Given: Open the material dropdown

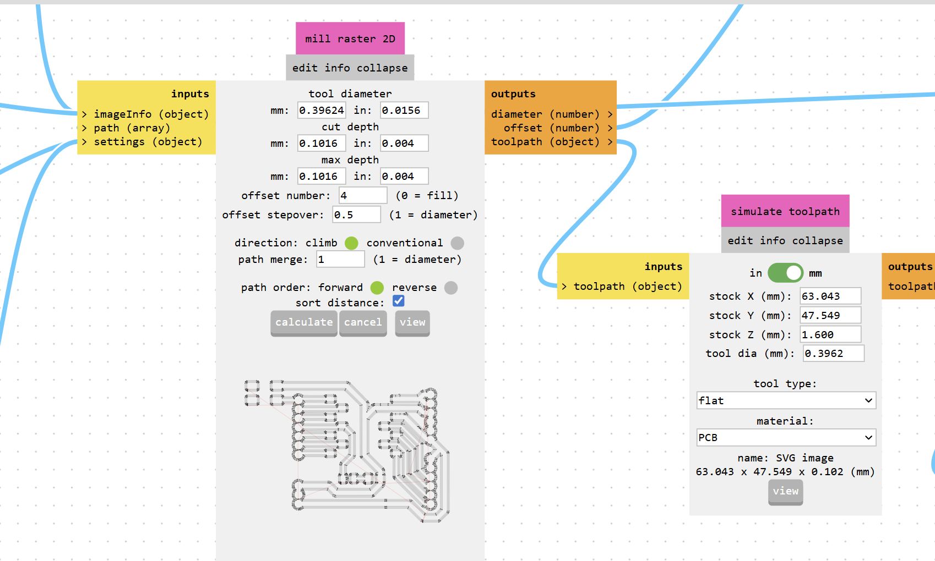Looking at the screenshot, I should 786,438.
